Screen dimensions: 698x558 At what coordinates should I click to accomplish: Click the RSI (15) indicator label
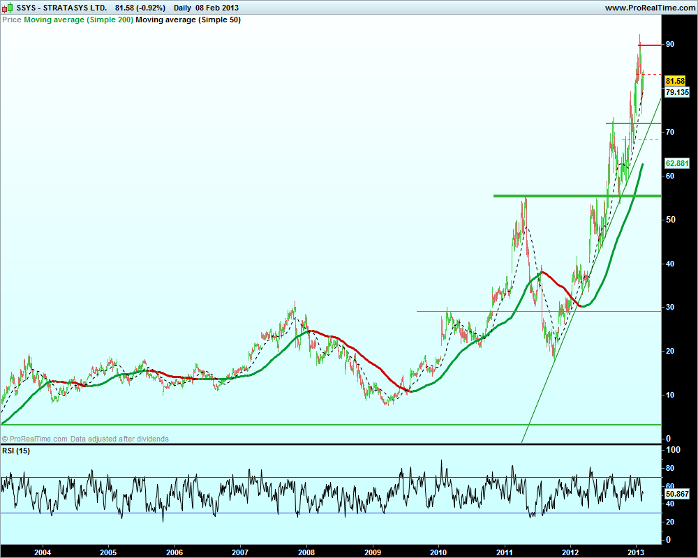coord(16,451)
